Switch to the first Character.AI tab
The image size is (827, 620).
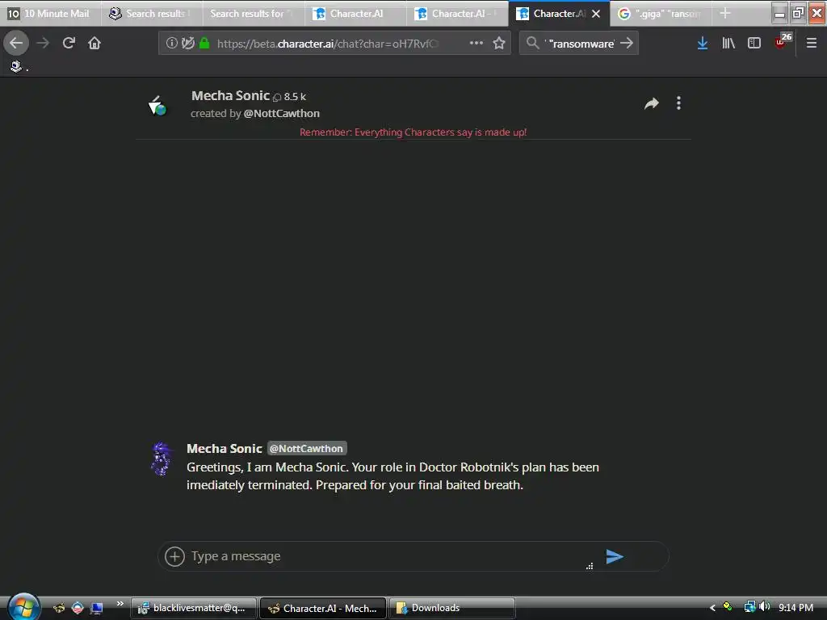(355, 13)
